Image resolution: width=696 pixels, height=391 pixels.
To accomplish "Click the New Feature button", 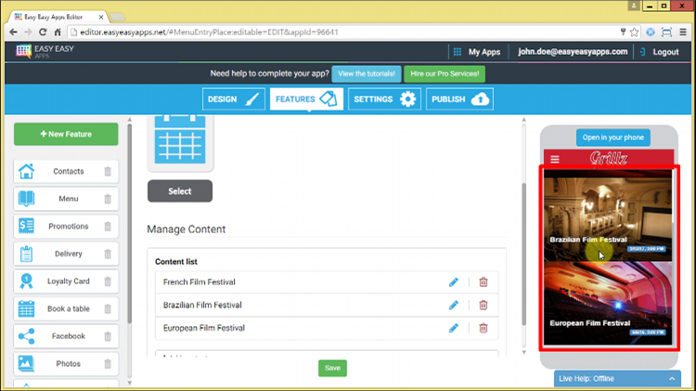I will coord(66,134).
